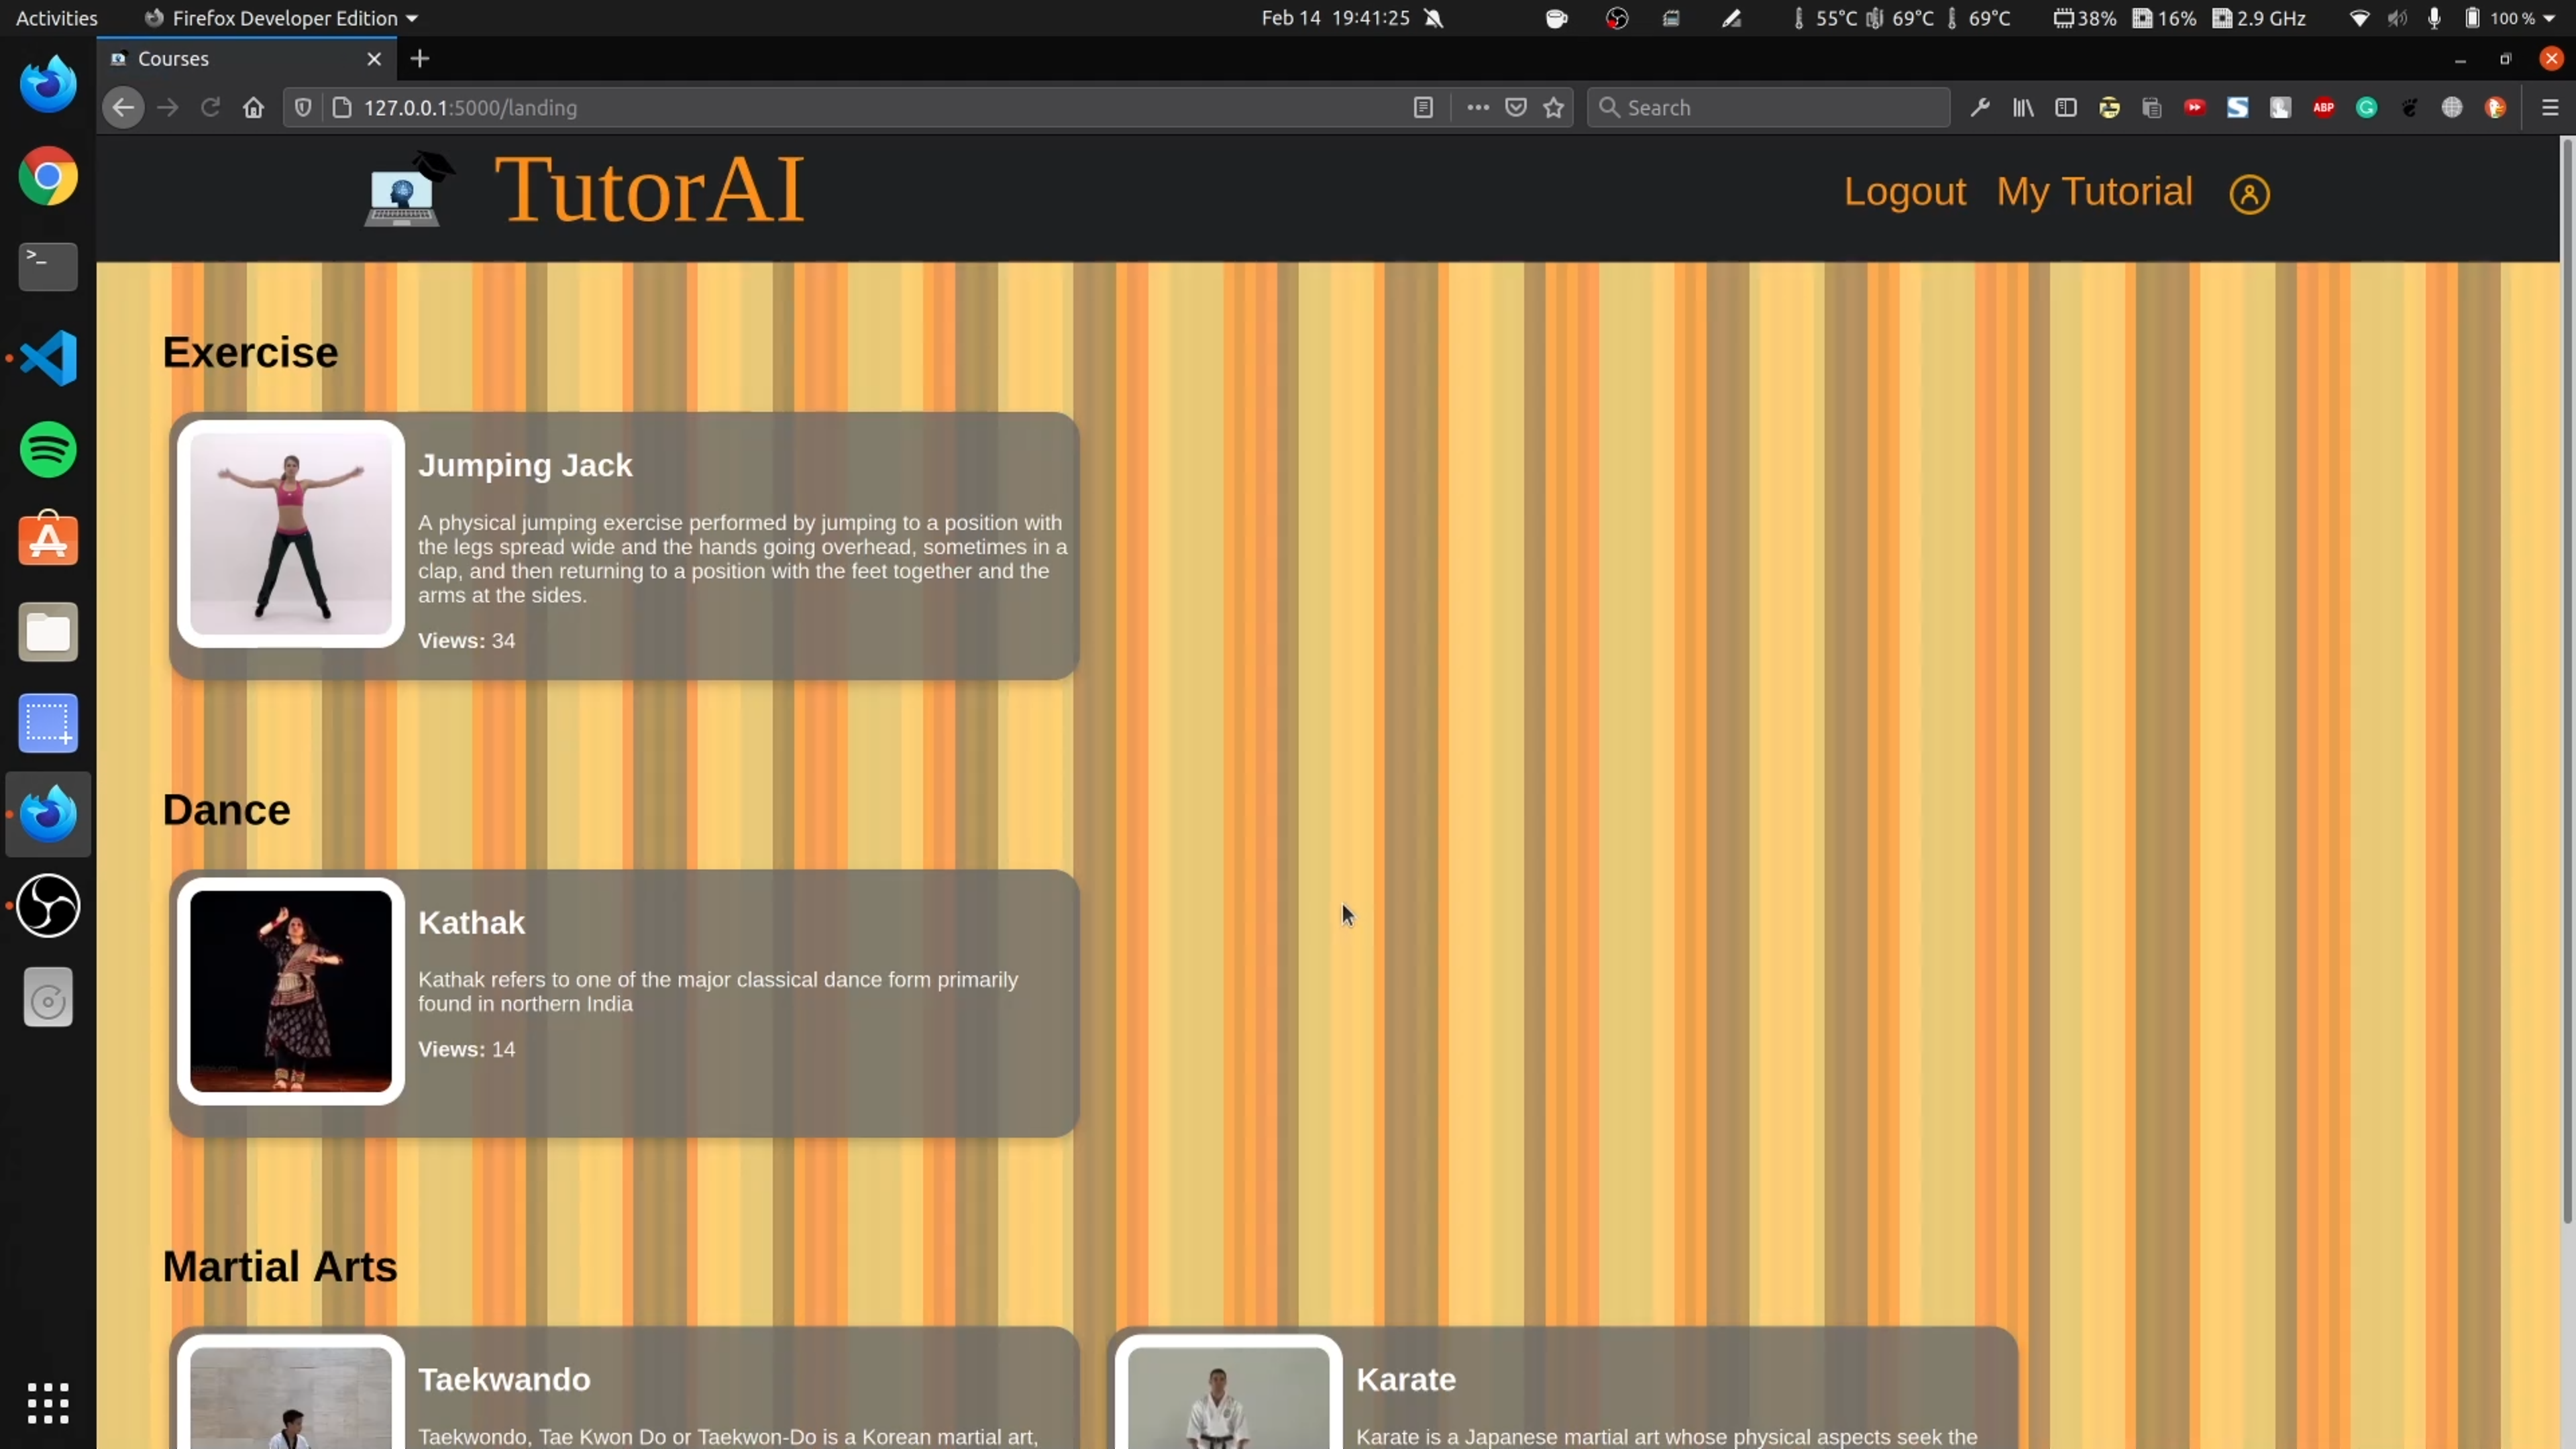Reload the current page
Viewport: 2576px width, 1449px height.
point(210,108)
